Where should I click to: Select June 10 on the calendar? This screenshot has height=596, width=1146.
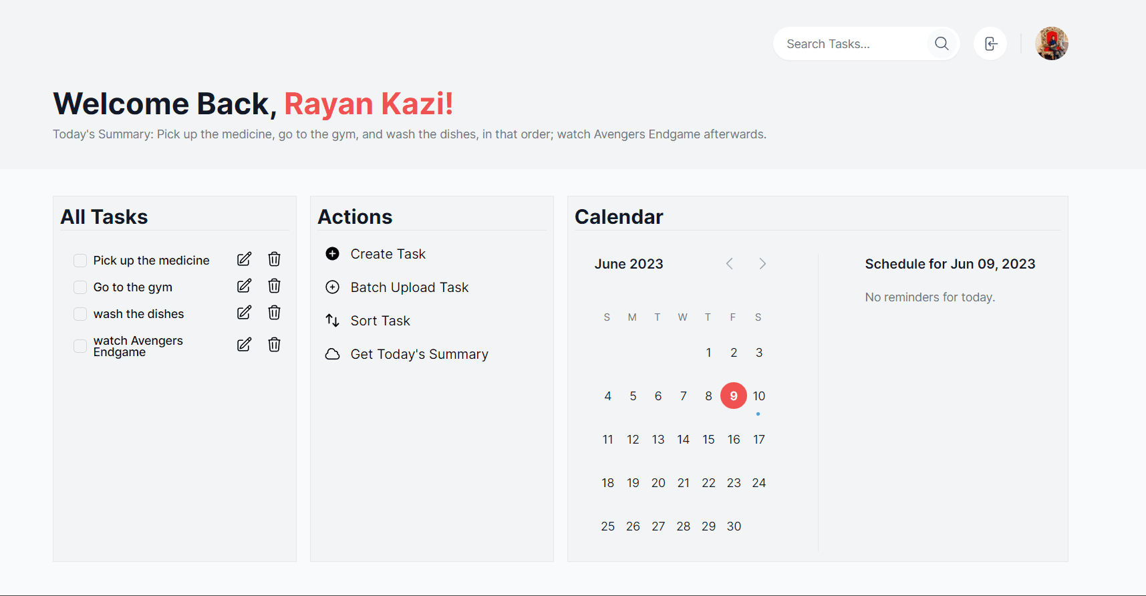coord(759,396)
